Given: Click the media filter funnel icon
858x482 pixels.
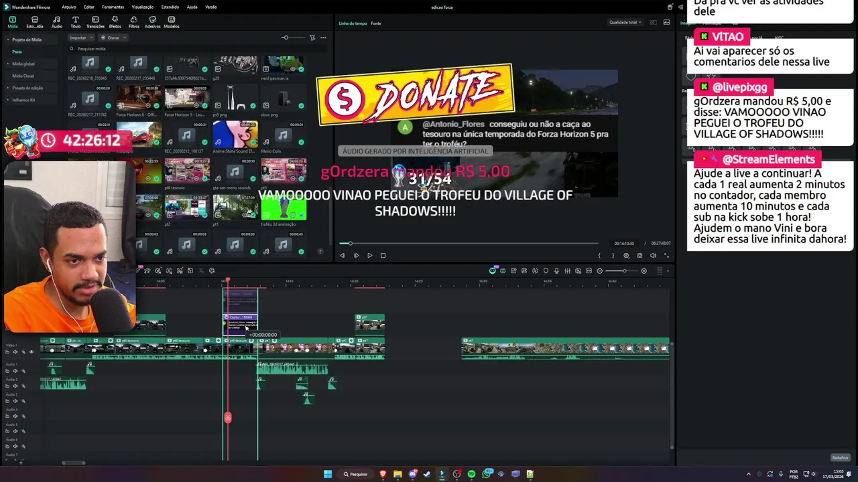Looking at the screenshot, I should 312,37.
